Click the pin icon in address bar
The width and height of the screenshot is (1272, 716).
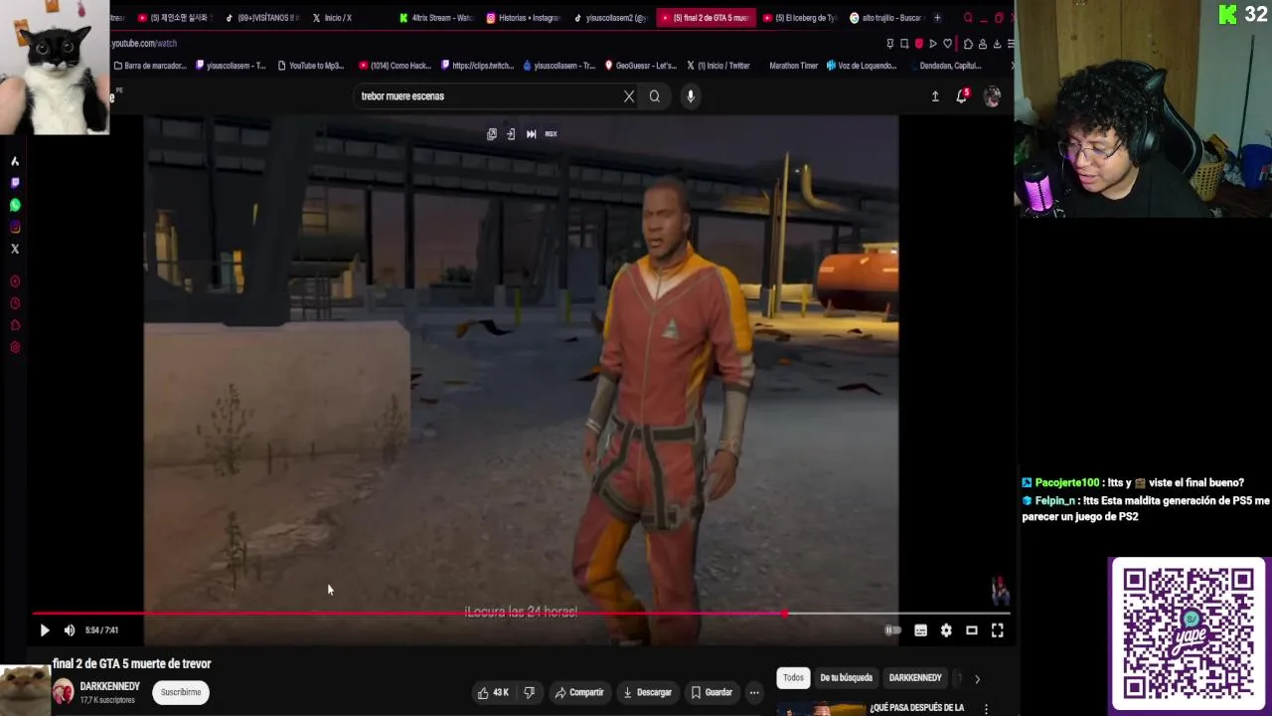(889, 44)
